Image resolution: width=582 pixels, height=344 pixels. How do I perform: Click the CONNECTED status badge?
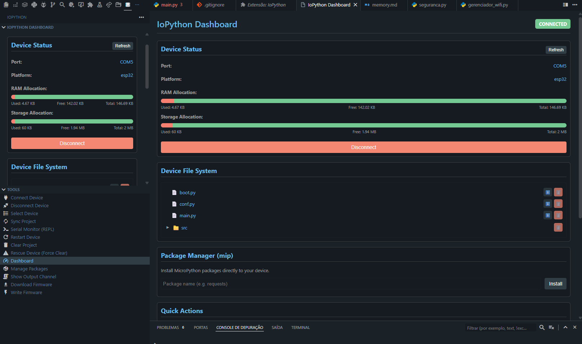tap(552, 24)
